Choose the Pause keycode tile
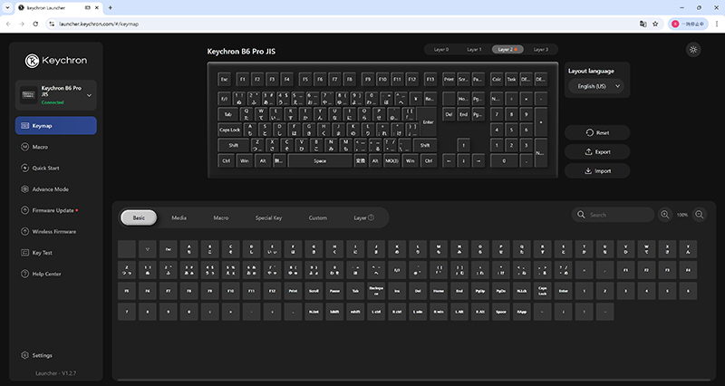 334,291
